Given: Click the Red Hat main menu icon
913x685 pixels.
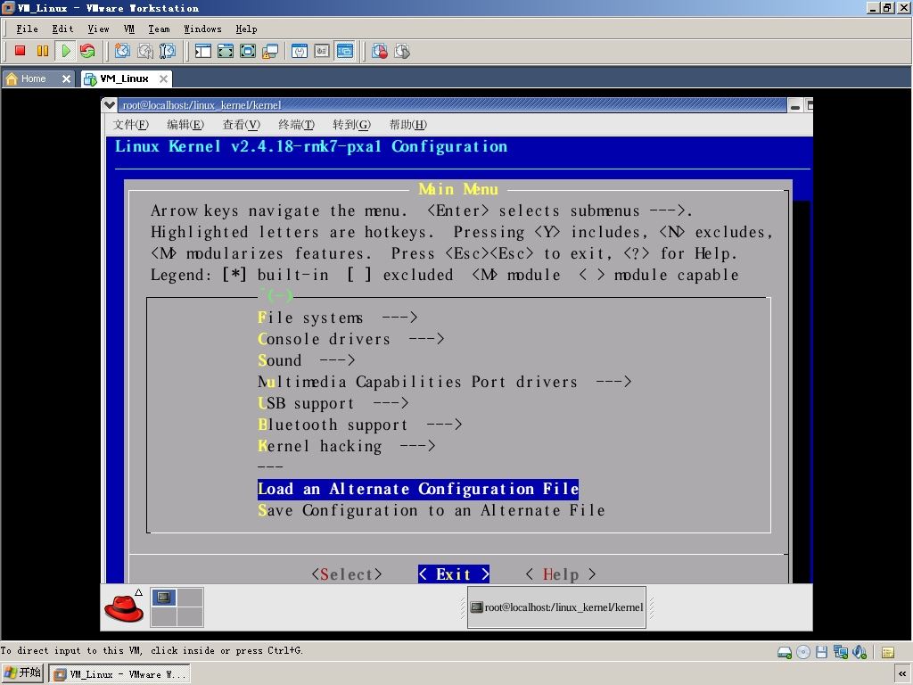Looking at the screenshot, I should coord(124,607).
